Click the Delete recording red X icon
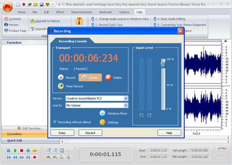Image resolution: width=232 pixels, height=165 pixels. point(108,77)
